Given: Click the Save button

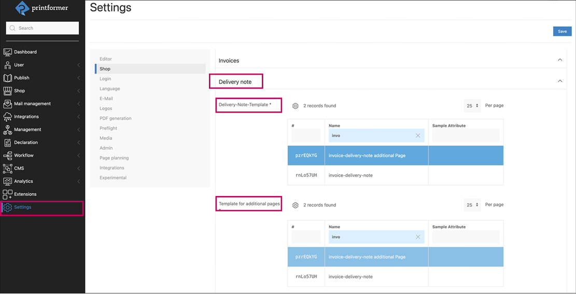Looking at the screenshot, I should point(562,32).
